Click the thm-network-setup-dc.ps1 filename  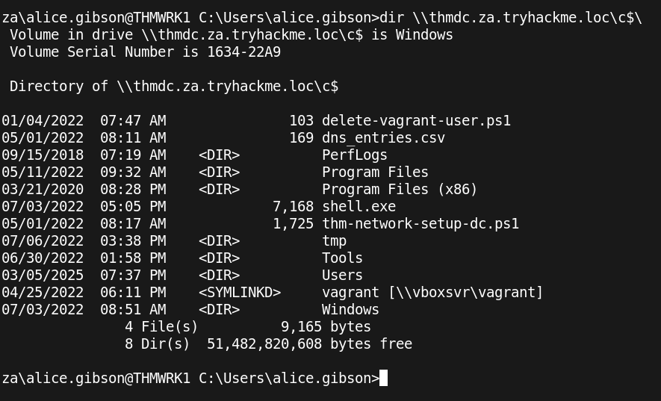click(x=420, y=224)
